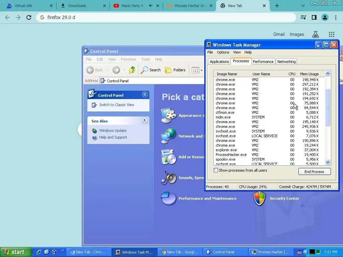Collapse the See Also pane

(x=145, y=120)
